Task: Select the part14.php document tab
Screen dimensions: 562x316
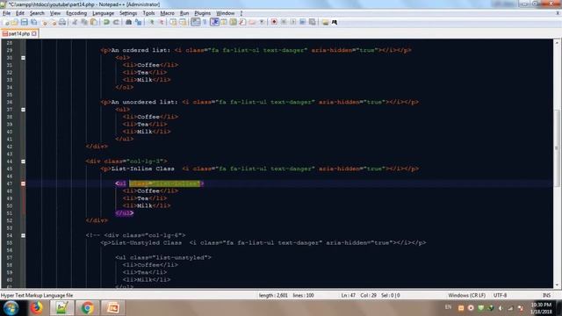Action: [x=19, y=33]
